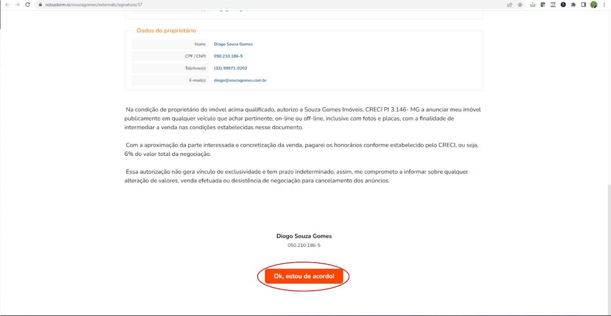Click the dark circular 'A' extension icon
611x316 pixels.
[x=563, y=5]
